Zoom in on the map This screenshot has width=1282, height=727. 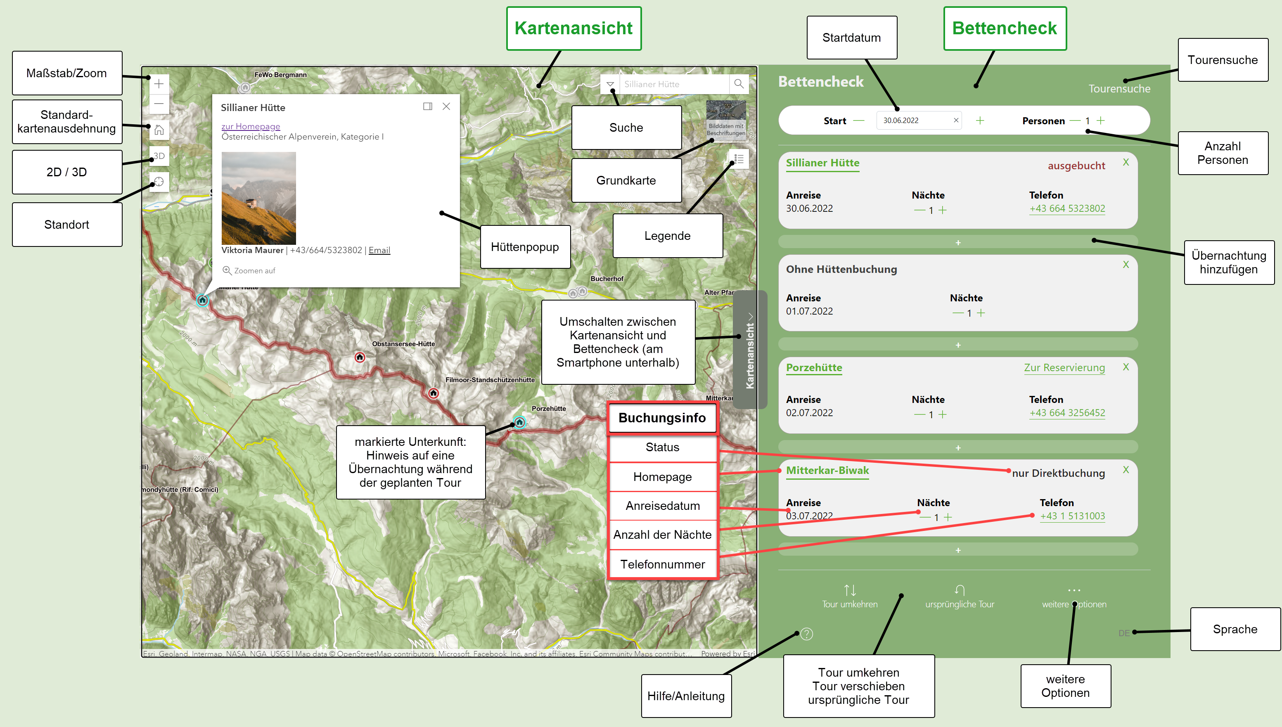(x=159, y=84)
